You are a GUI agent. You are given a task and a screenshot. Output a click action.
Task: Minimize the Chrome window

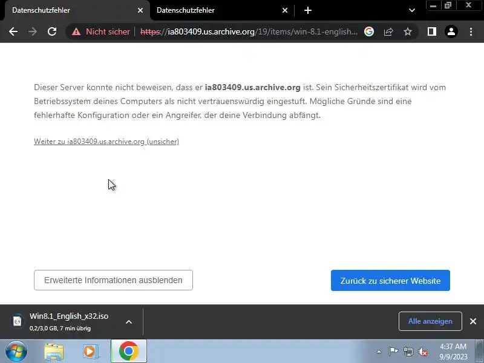(433, 6)
